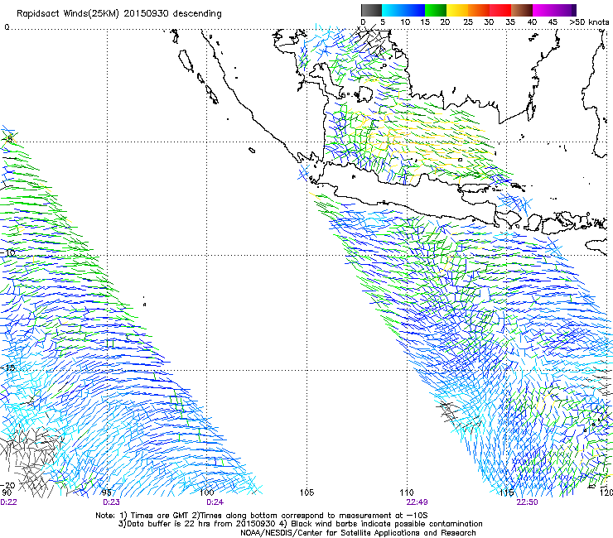Click the cyan-to-blue 5–15 knots legend gradient
Image resolution: width=613 pixels, height=538 pixels.
[403, 10]
